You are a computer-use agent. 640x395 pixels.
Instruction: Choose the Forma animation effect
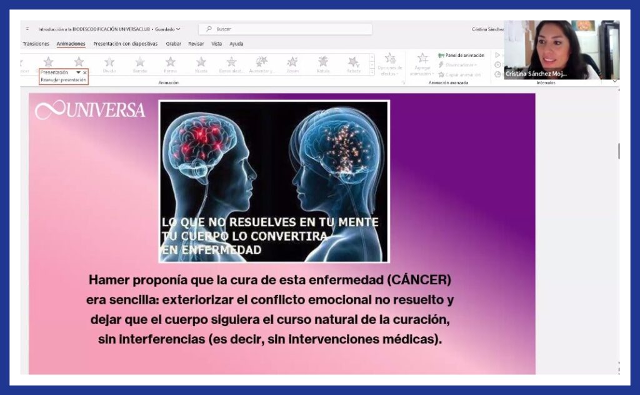[171, 65]
